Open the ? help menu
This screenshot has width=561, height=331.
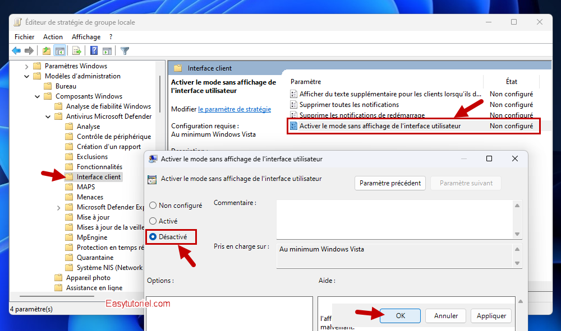click(111, 37)
